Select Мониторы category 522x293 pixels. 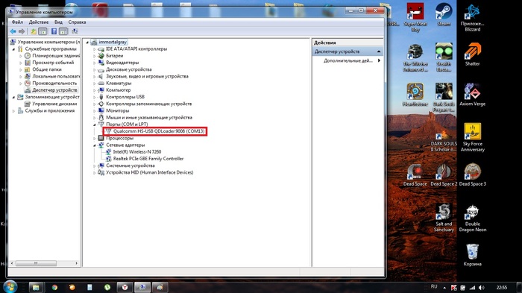point(118,110)
